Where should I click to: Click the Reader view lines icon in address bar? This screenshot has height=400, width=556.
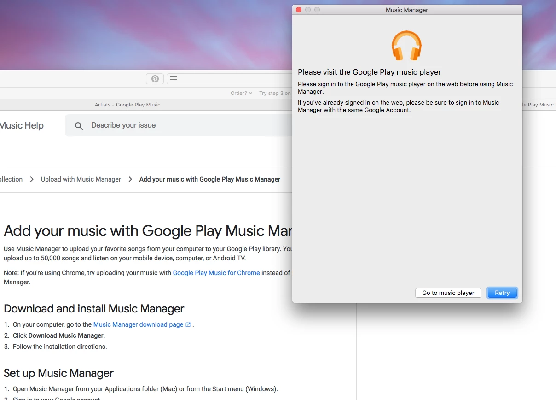[174, 79]
